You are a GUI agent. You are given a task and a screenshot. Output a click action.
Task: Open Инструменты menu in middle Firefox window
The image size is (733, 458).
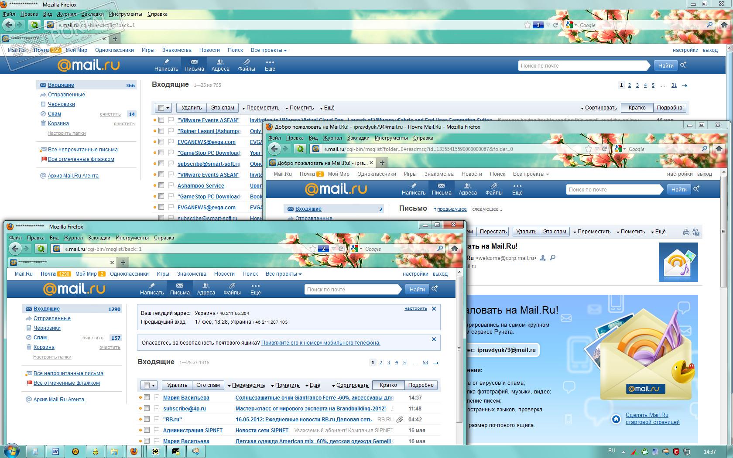click(391, 138)
